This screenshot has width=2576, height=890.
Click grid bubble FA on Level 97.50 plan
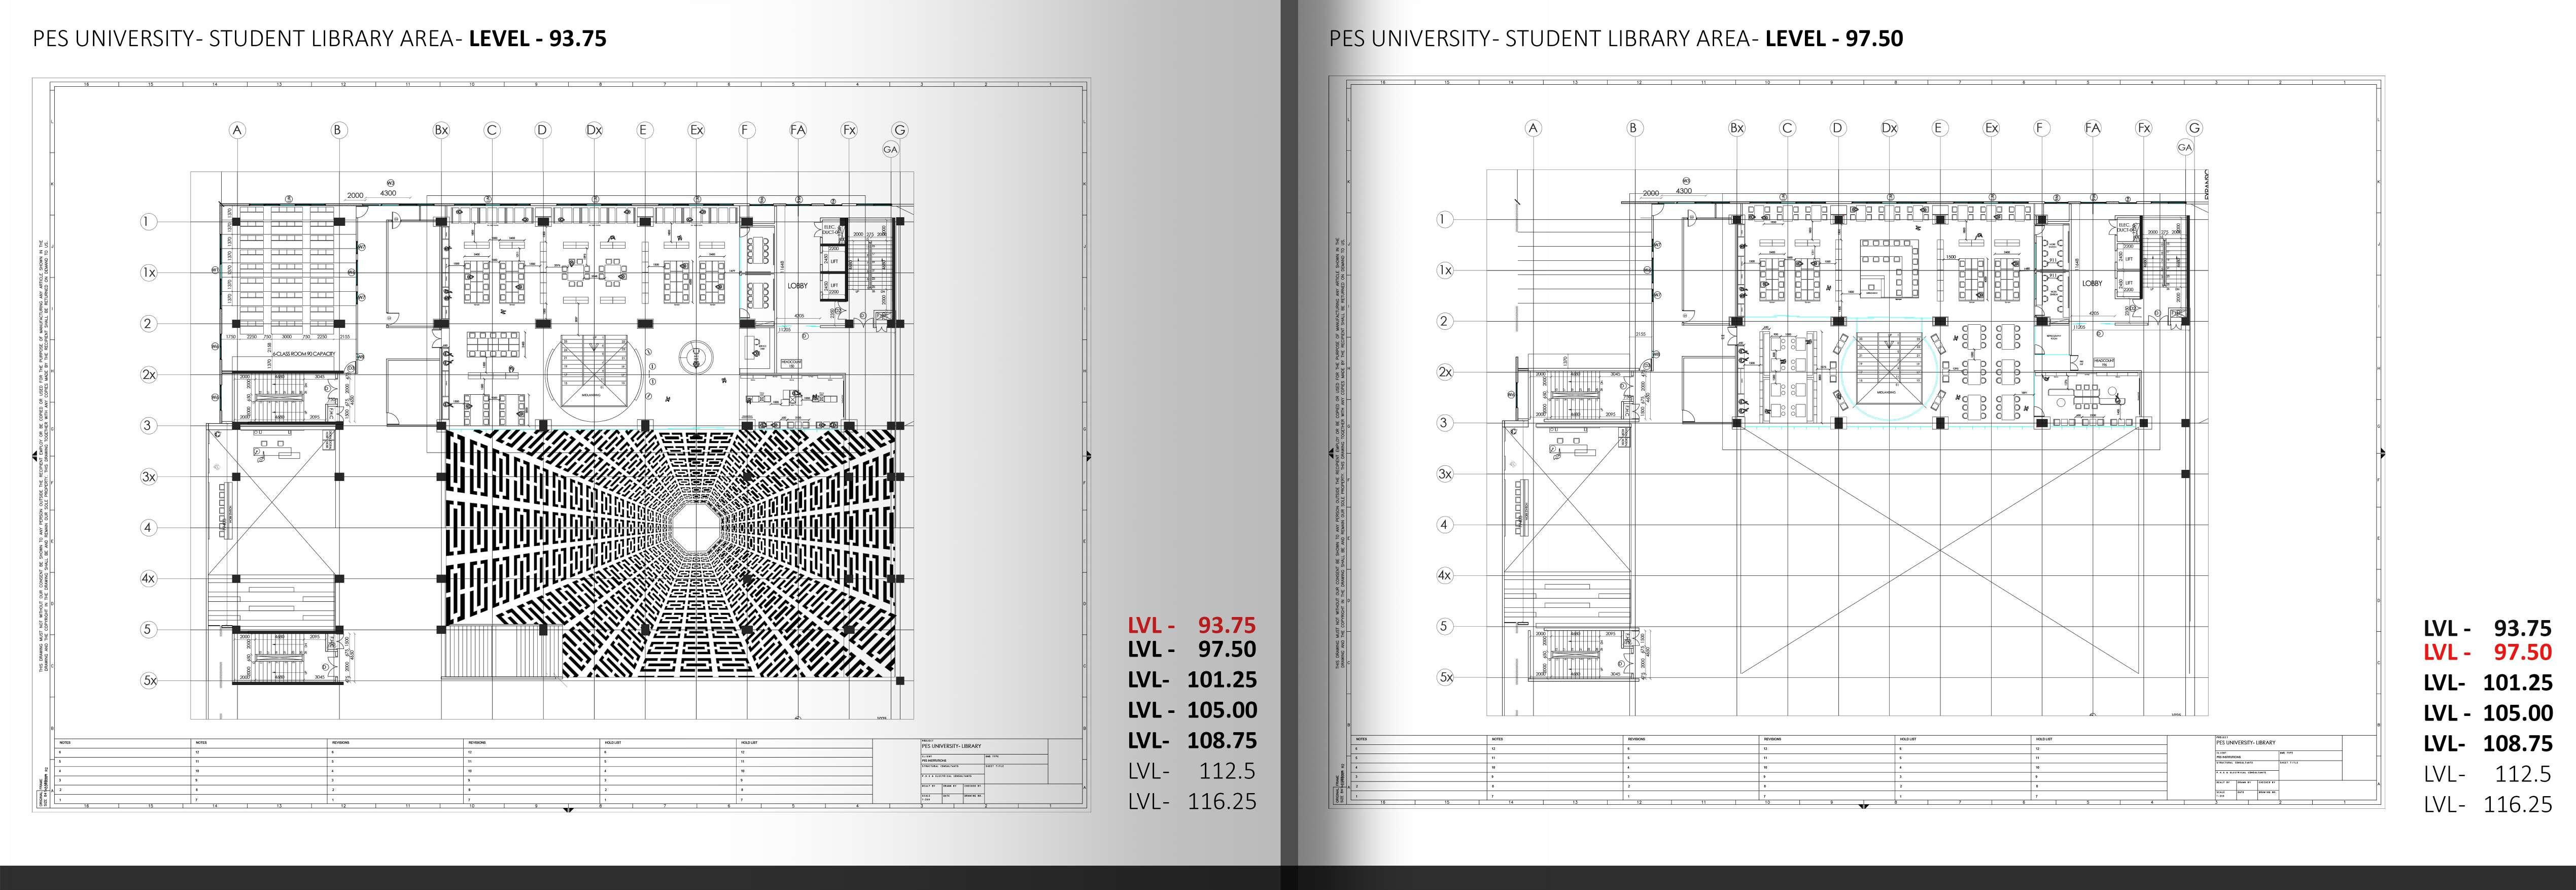2093,128
